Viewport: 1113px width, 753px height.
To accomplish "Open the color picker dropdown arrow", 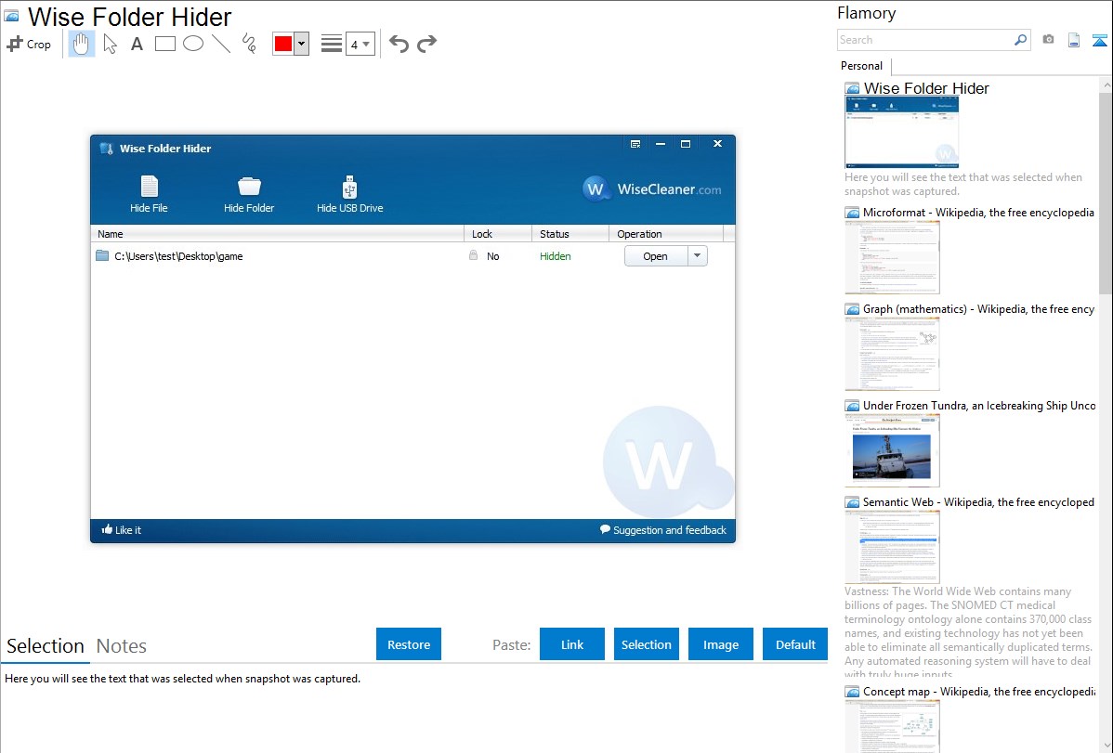I will [x=302, y=44].
